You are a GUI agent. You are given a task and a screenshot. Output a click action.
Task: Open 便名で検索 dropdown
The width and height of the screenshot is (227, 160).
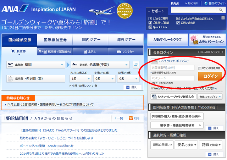point(186,145)
